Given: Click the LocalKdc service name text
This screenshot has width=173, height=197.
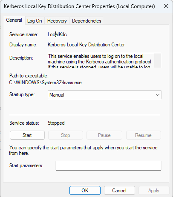Looking at the screenshot, I should point(57,34).
